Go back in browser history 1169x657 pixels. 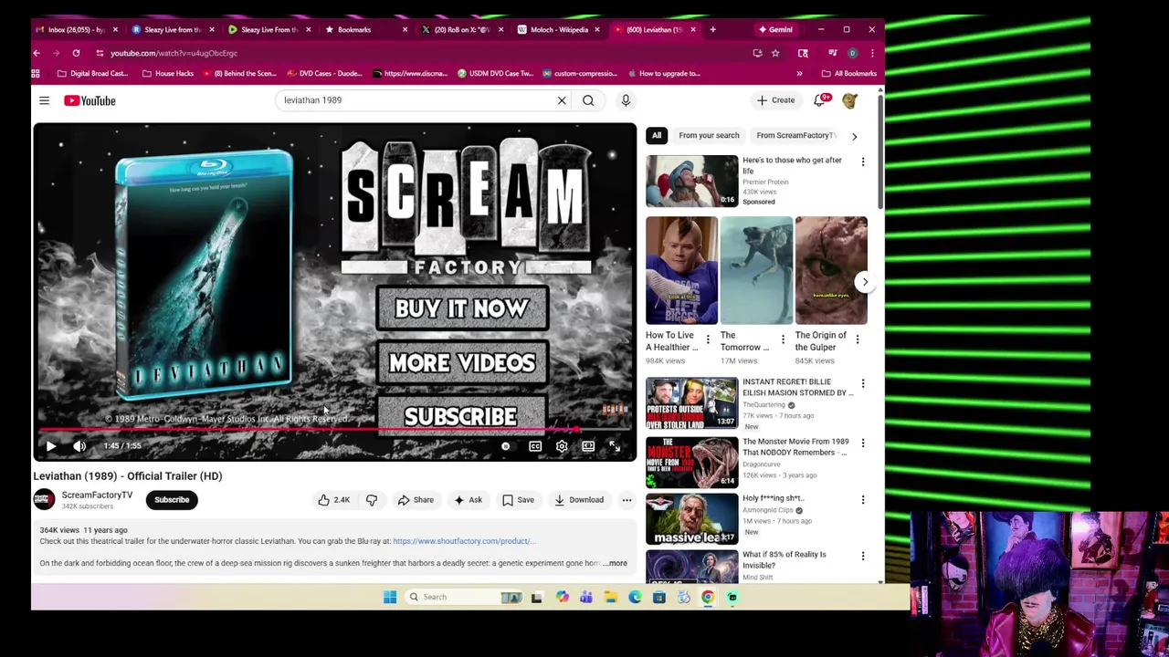[x=37, y=53]
